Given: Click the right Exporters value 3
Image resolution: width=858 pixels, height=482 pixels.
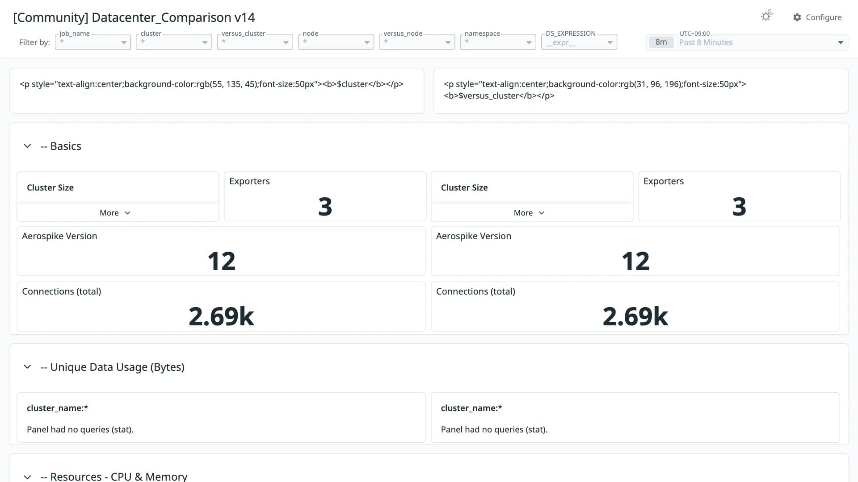Looking at the screenshot, I should click(x=739, y=207).
